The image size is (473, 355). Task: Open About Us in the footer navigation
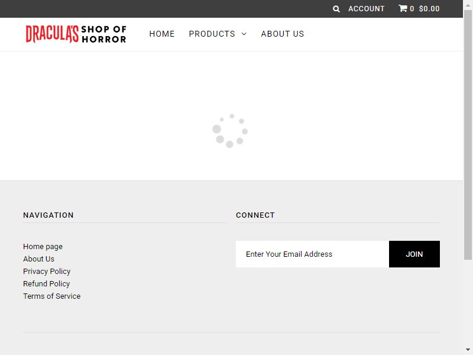coord(38,259)
